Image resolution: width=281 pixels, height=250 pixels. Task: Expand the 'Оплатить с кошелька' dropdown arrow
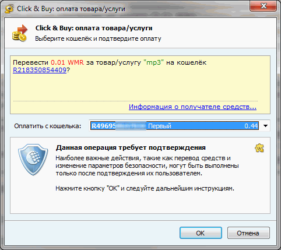[265, 126]
